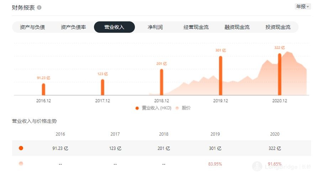Toggle the 营业收入 (HKD) legend item
Screen dimensions: 320x178
[x=153, y=108]
